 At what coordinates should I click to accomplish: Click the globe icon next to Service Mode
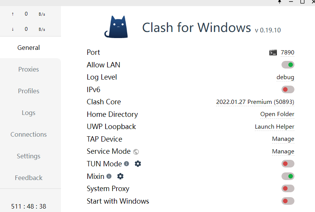click(136, 151)
